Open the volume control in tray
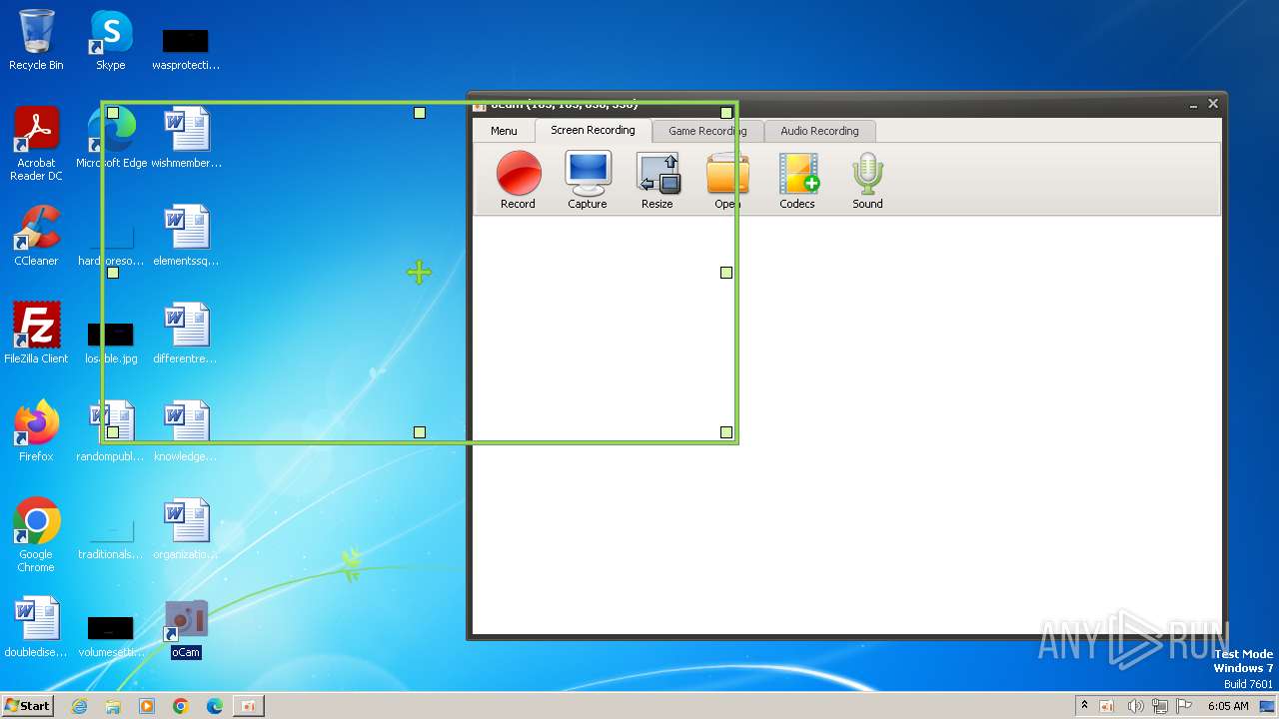The height and width of the screenshot is (719, 1279). pyautogui.click(x=1135, y=706)
